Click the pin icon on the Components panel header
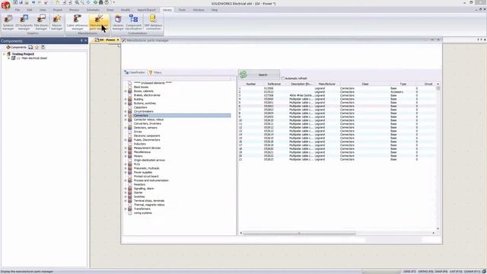 [x=81, y=40]
